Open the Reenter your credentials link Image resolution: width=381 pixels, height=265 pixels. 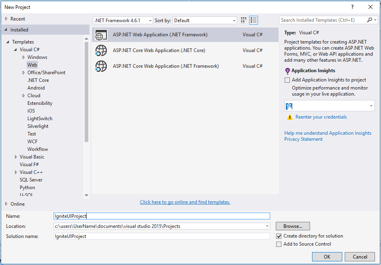click(x=321, y=117)
